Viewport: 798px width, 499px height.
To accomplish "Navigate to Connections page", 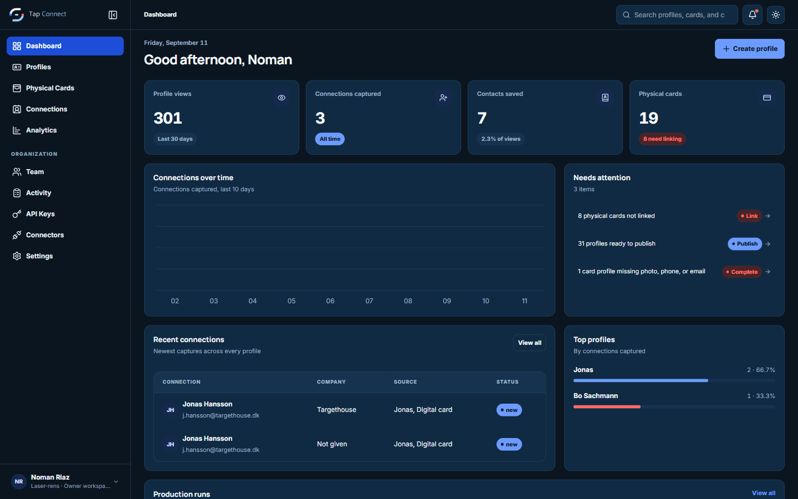I will tap(65, 109).
